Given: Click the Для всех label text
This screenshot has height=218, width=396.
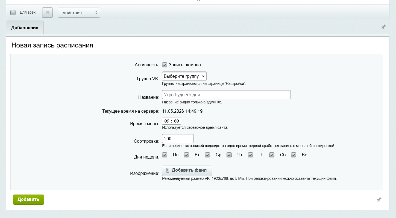Looking at the screenshot, I should pos(28,12).
